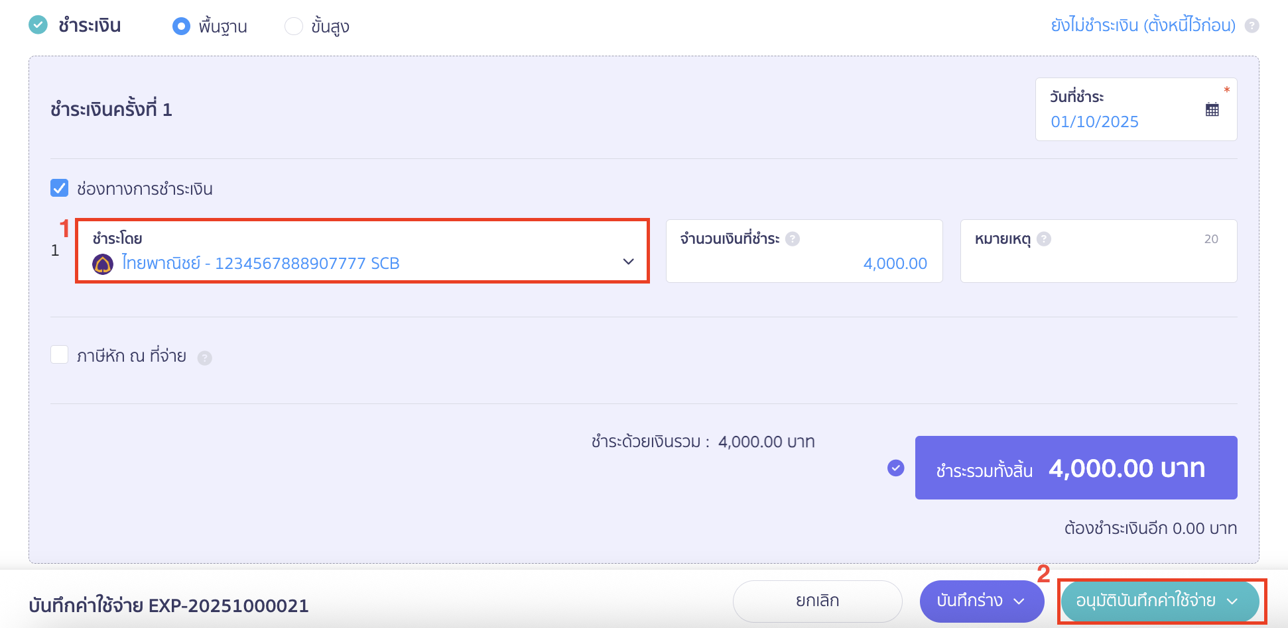The height and width of the screenshot is (628, 1288).
Task: Switch to the พื้นฐาน payment mode
Action: tap(181, 26)
